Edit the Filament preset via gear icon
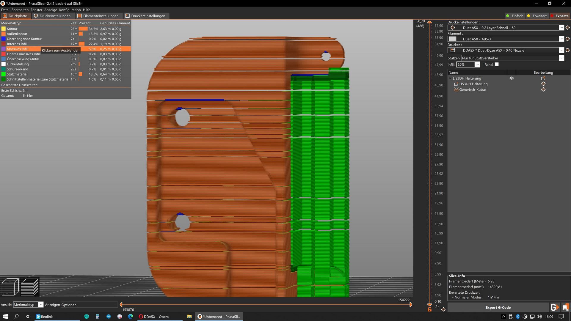 (567, 39)
